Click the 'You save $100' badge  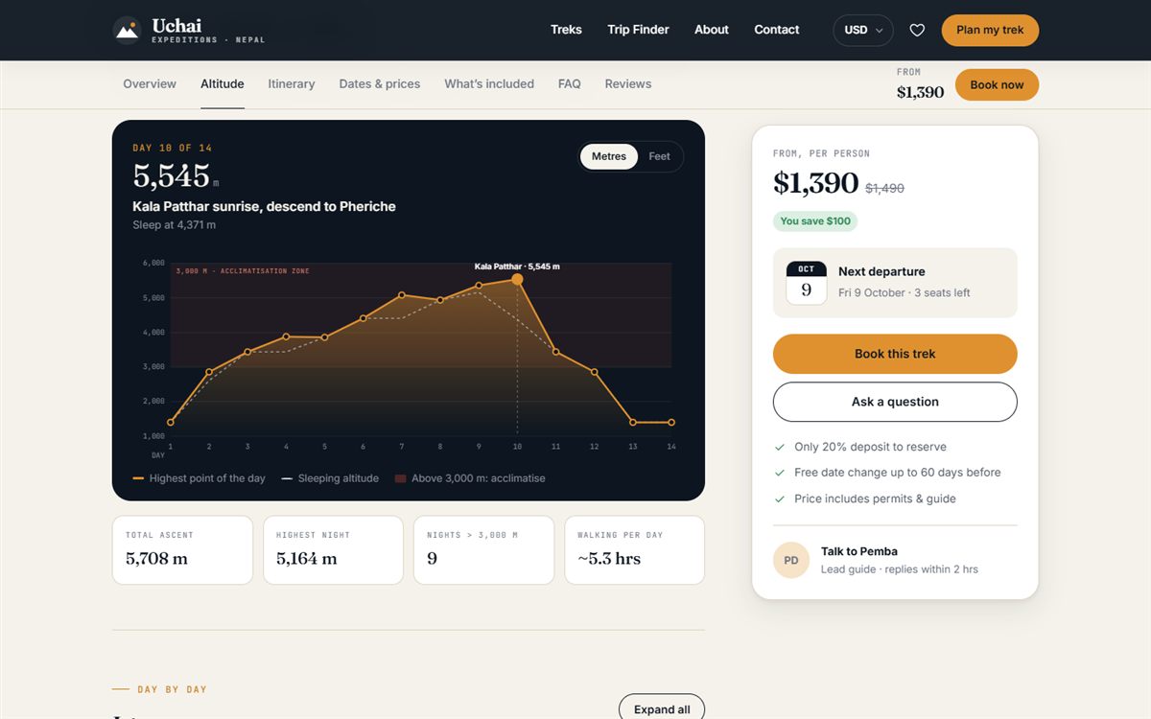click(815, 221)
